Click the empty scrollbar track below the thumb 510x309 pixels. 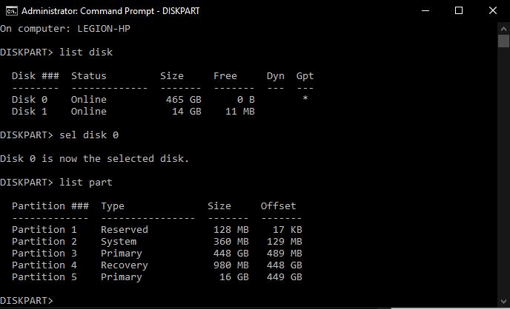click(x=503, y=172)
